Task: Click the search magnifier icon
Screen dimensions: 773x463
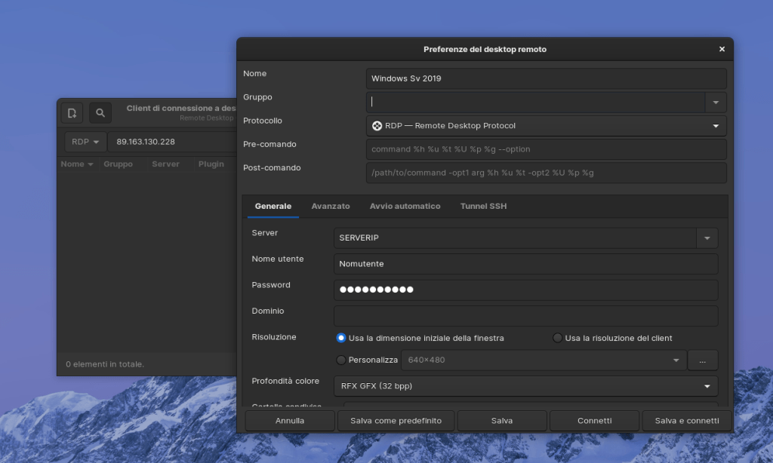Action: [x=100, y=113]
